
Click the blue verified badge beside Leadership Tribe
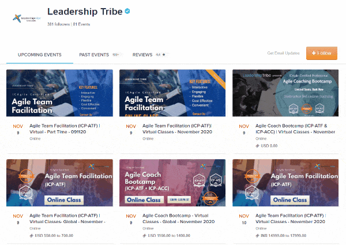point(111,12)
